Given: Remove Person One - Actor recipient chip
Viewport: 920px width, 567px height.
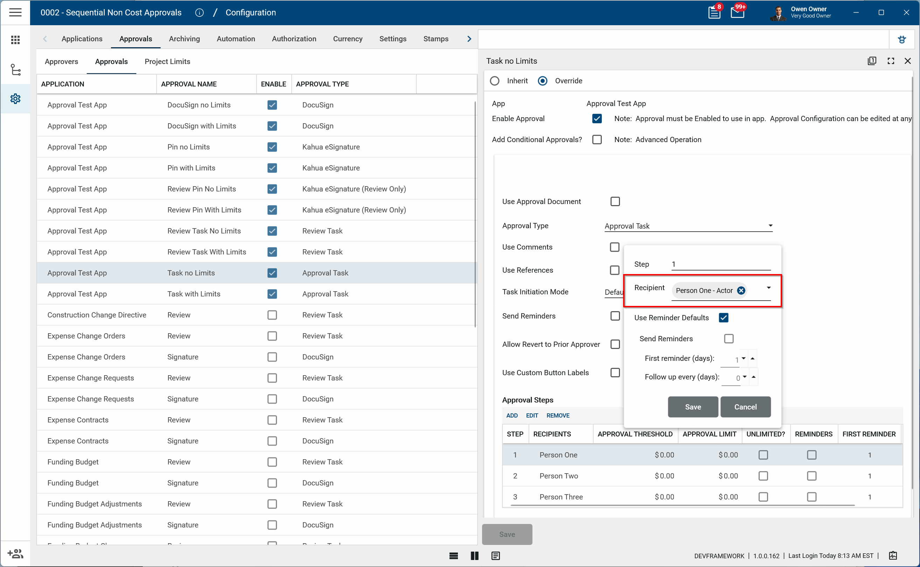Looking at the screenshot, I should (741, 290).
